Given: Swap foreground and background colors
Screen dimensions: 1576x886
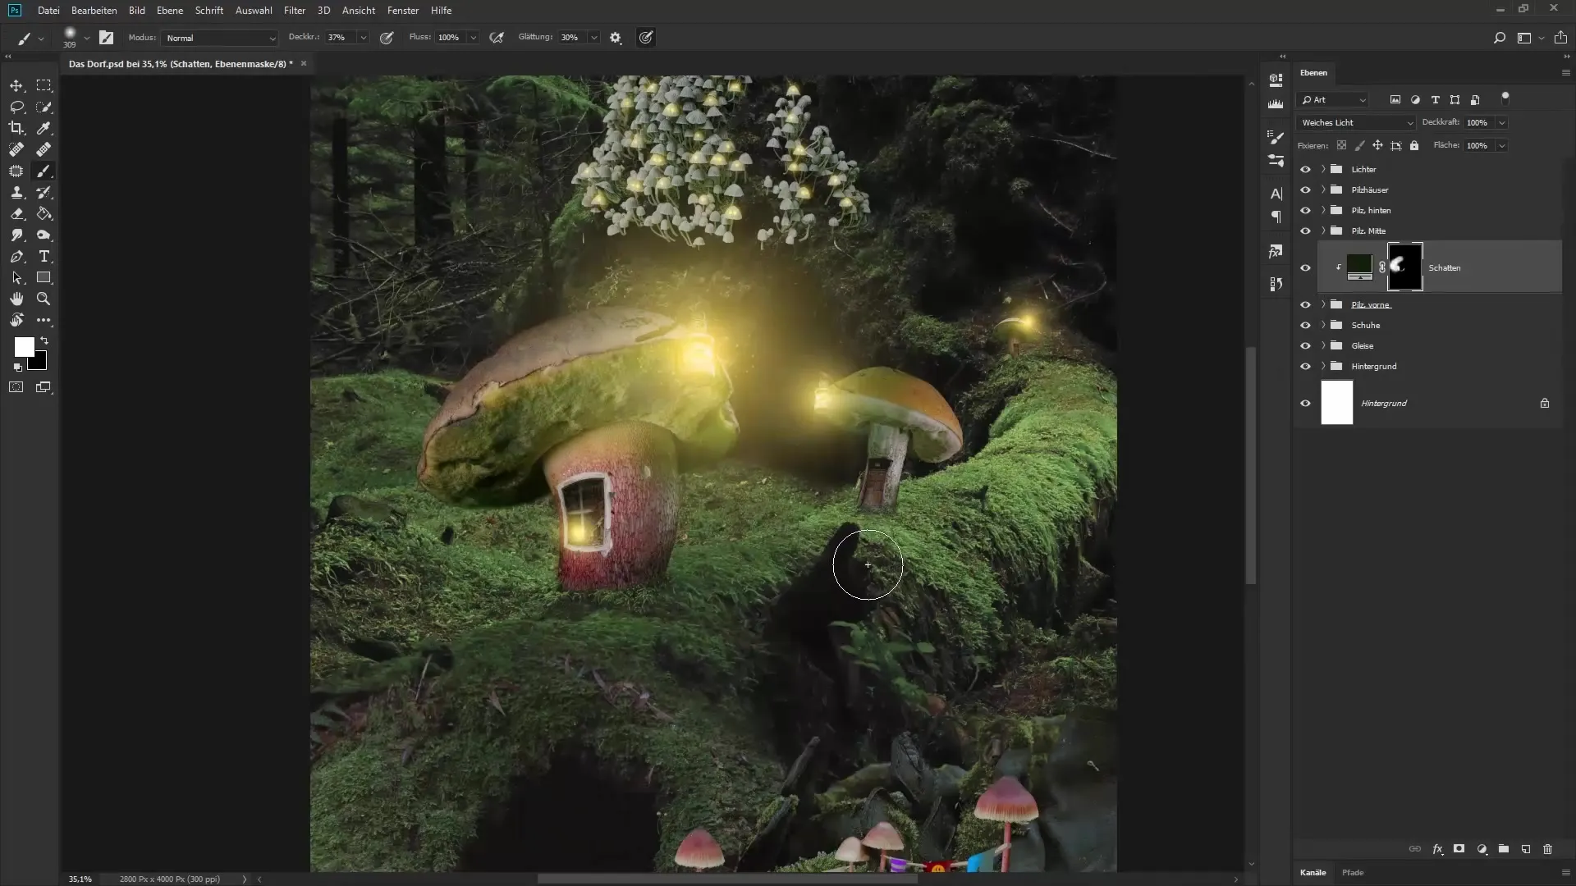Looking at the screenshot, I should 44,340.
